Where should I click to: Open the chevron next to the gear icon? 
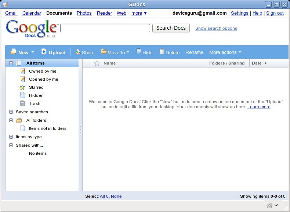(276, 205)
